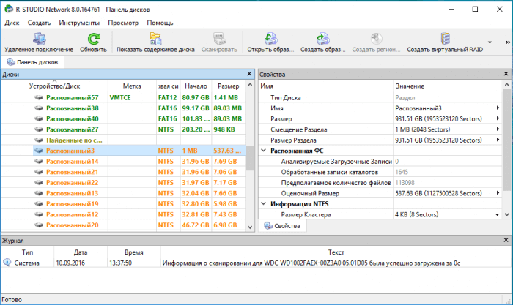This screenshot has height=305, width=513.
Task: Collapse the Распознанная ФС property group
Action: click(x=264, y=150)
